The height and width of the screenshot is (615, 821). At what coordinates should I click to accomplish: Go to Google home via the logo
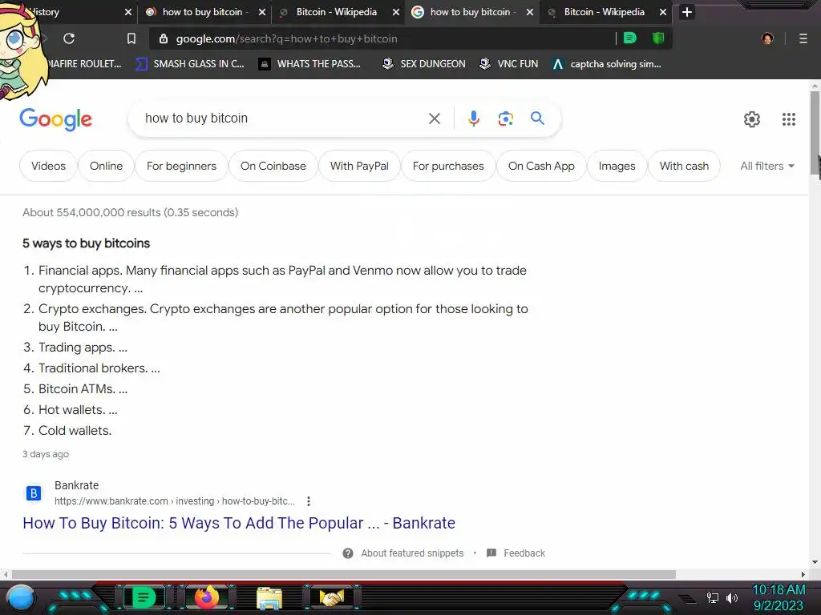[x=55, y=120]
